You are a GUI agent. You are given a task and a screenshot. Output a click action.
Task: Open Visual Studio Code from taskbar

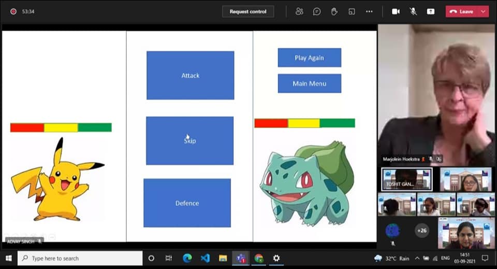[x=205, y=258]
